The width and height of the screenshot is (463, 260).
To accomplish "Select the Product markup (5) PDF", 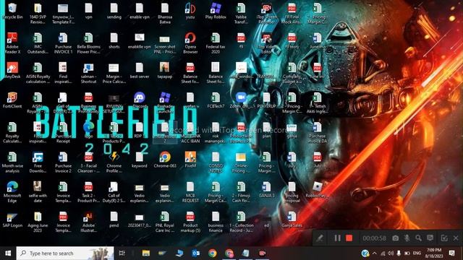I will click(x=190, y=222).
